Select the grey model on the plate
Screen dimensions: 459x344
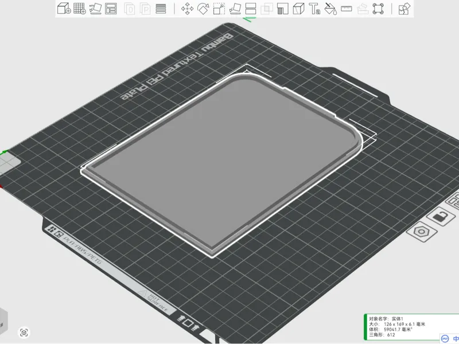coord(223,164)
